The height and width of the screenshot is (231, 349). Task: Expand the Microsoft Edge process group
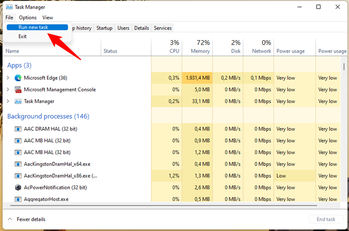(x=8, y=78)
